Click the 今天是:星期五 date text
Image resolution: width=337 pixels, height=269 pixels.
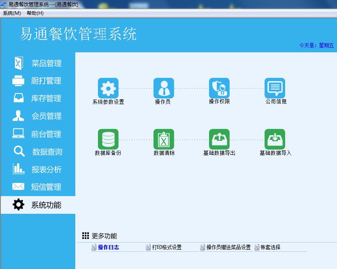316,45
